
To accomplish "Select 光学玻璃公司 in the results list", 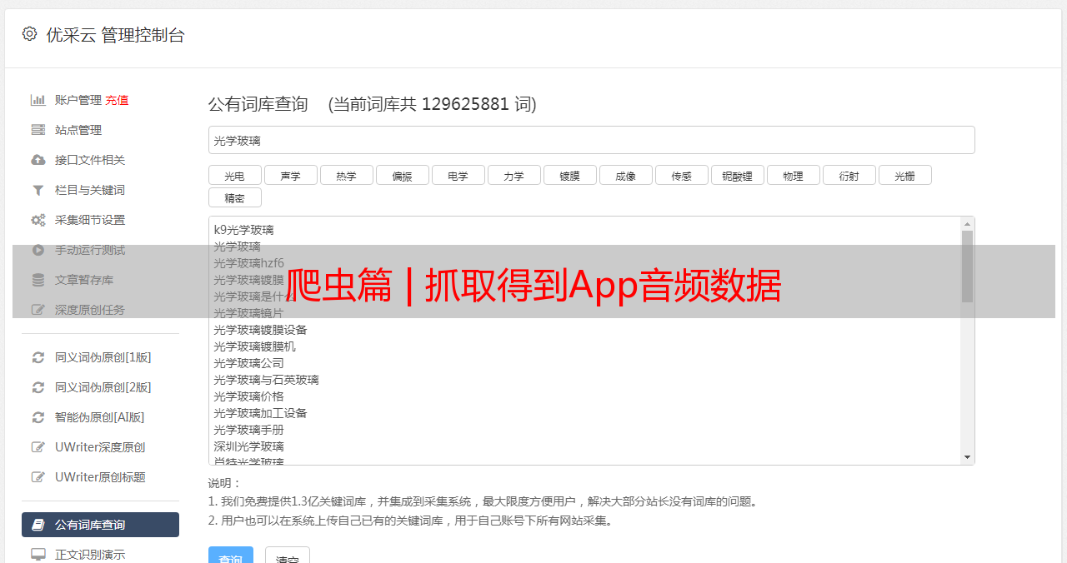I will point(248,363).
